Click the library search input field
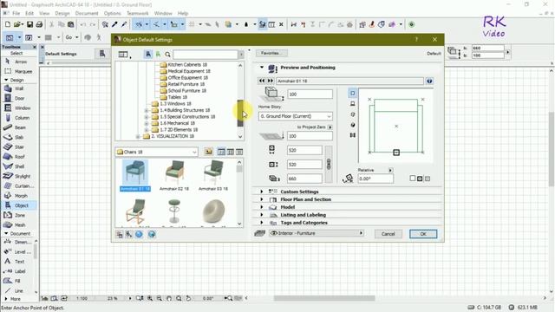Viewport: 555px width, 312px height. 206,55
